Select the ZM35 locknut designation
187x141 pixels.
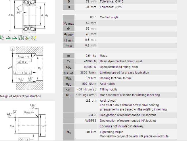[92, 115]
